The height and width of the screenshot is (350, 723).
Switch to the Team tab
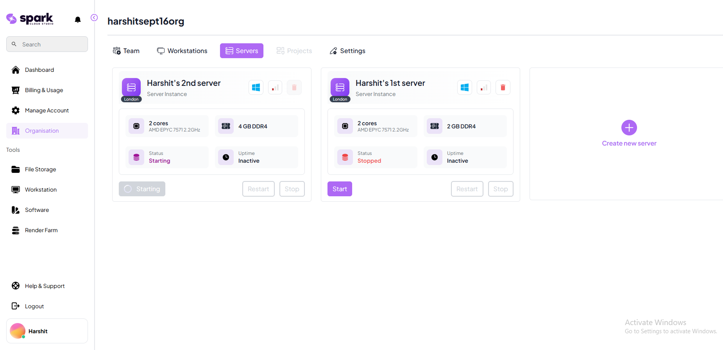point(126,51)
